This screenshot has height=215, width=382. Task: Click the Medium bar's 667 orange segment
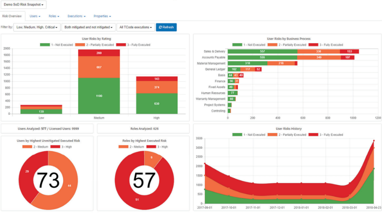coord(99,67)
